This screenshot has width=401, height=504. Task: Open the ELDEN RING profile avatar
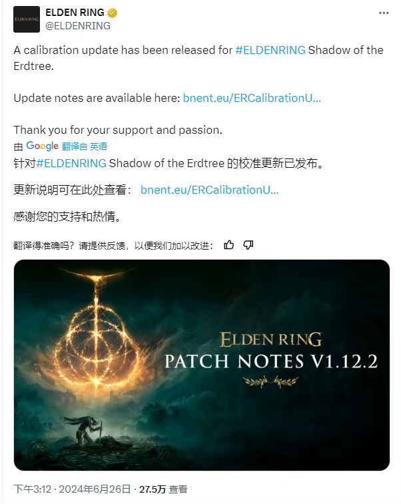coord(27,19)
